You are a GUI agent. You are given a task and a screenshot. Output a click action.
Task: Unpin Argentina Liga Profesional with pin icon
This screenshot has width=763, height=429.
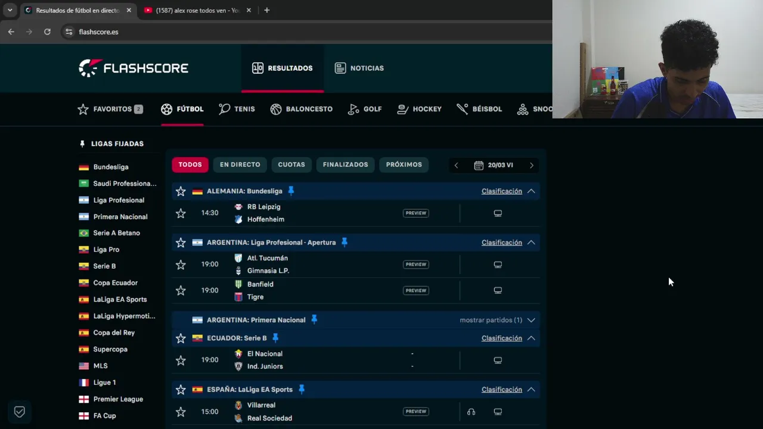(x=344, y=242)
